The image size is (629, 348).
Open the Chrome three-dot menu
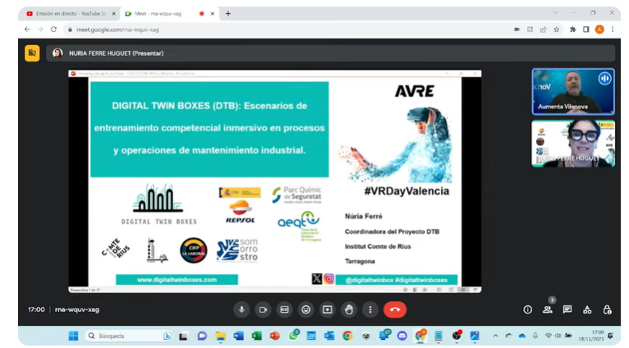click(613, 30)
